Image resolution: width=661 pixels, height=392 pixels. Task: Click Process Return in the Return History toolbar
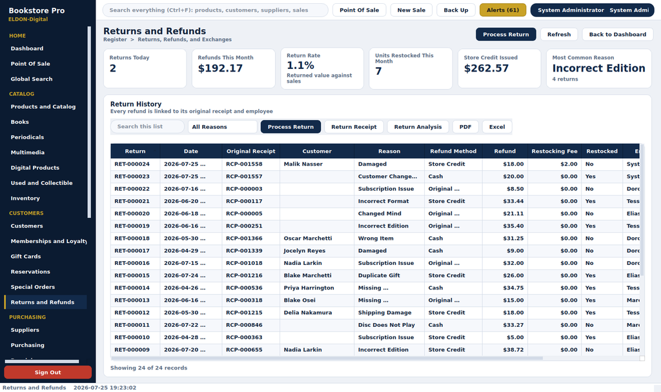pos(290,127)
